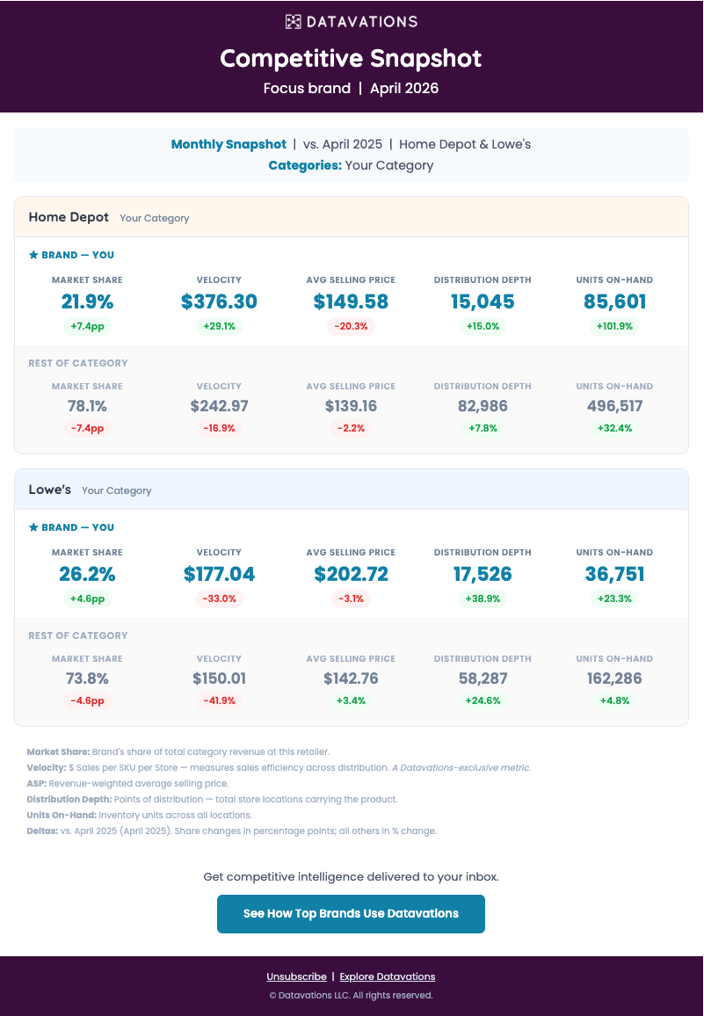Image resolution: width=704 pixels, height=1016 pixels.
Task: Click the Distribution Depth: glossary entry
Action: (x=212, y=800)
